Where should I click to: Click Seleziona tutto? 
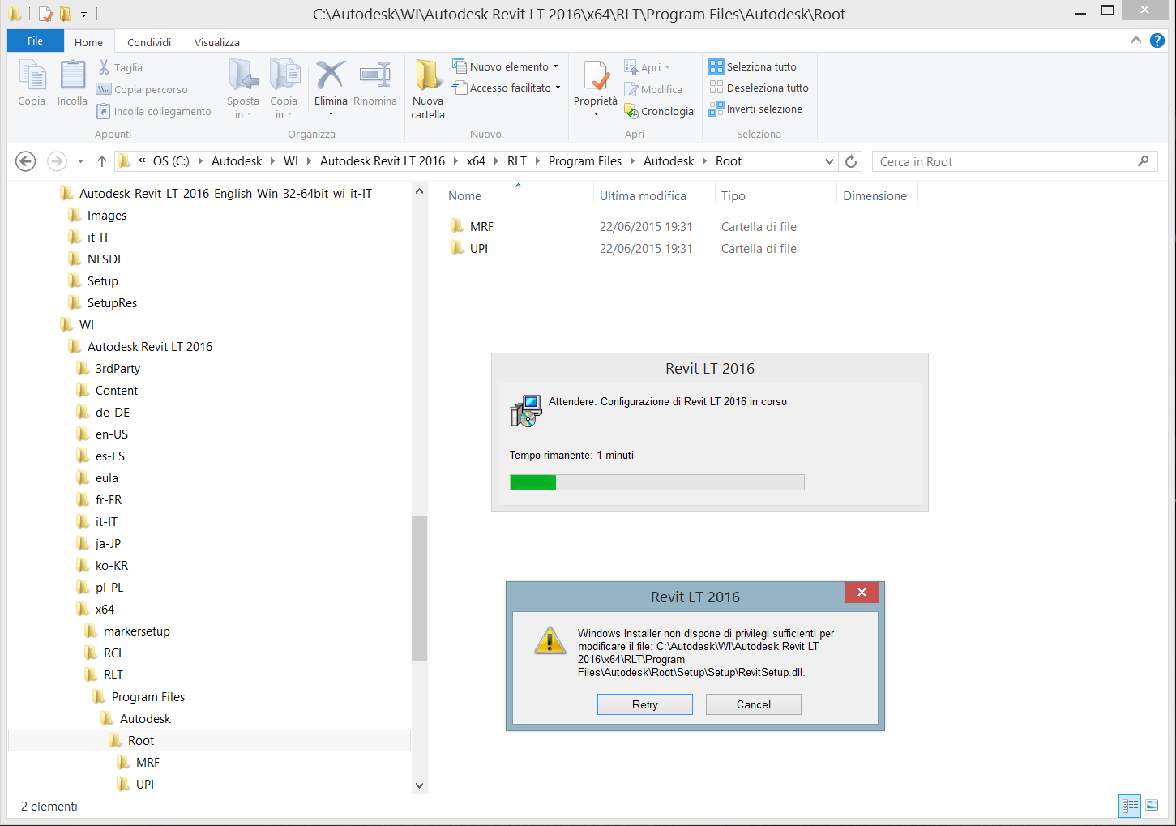point(753,66)
